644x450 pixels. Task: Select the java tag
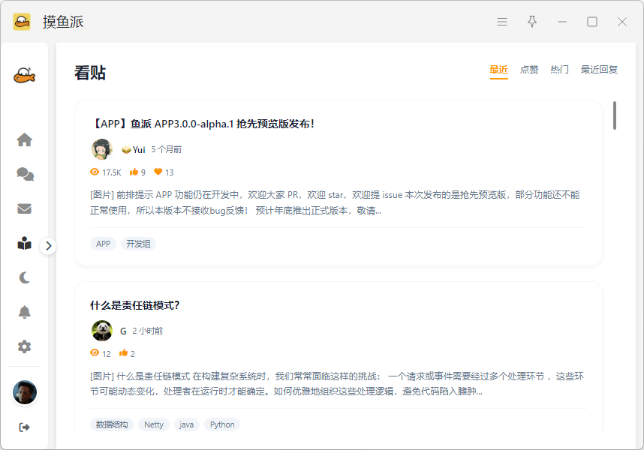point(186,424)
